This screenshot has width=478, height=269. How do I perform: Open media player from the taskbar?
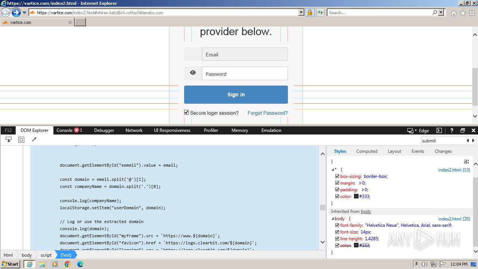point(55,264)
